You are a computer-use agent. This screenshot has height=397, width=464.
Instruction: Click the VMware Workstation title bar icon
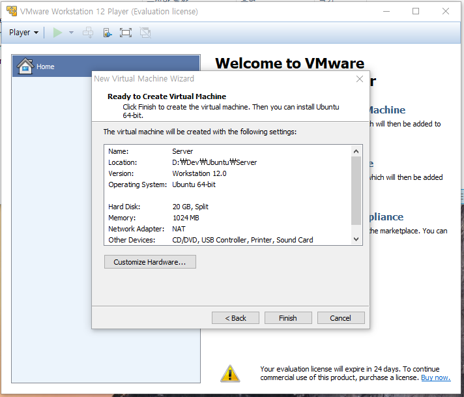point(12,11)
